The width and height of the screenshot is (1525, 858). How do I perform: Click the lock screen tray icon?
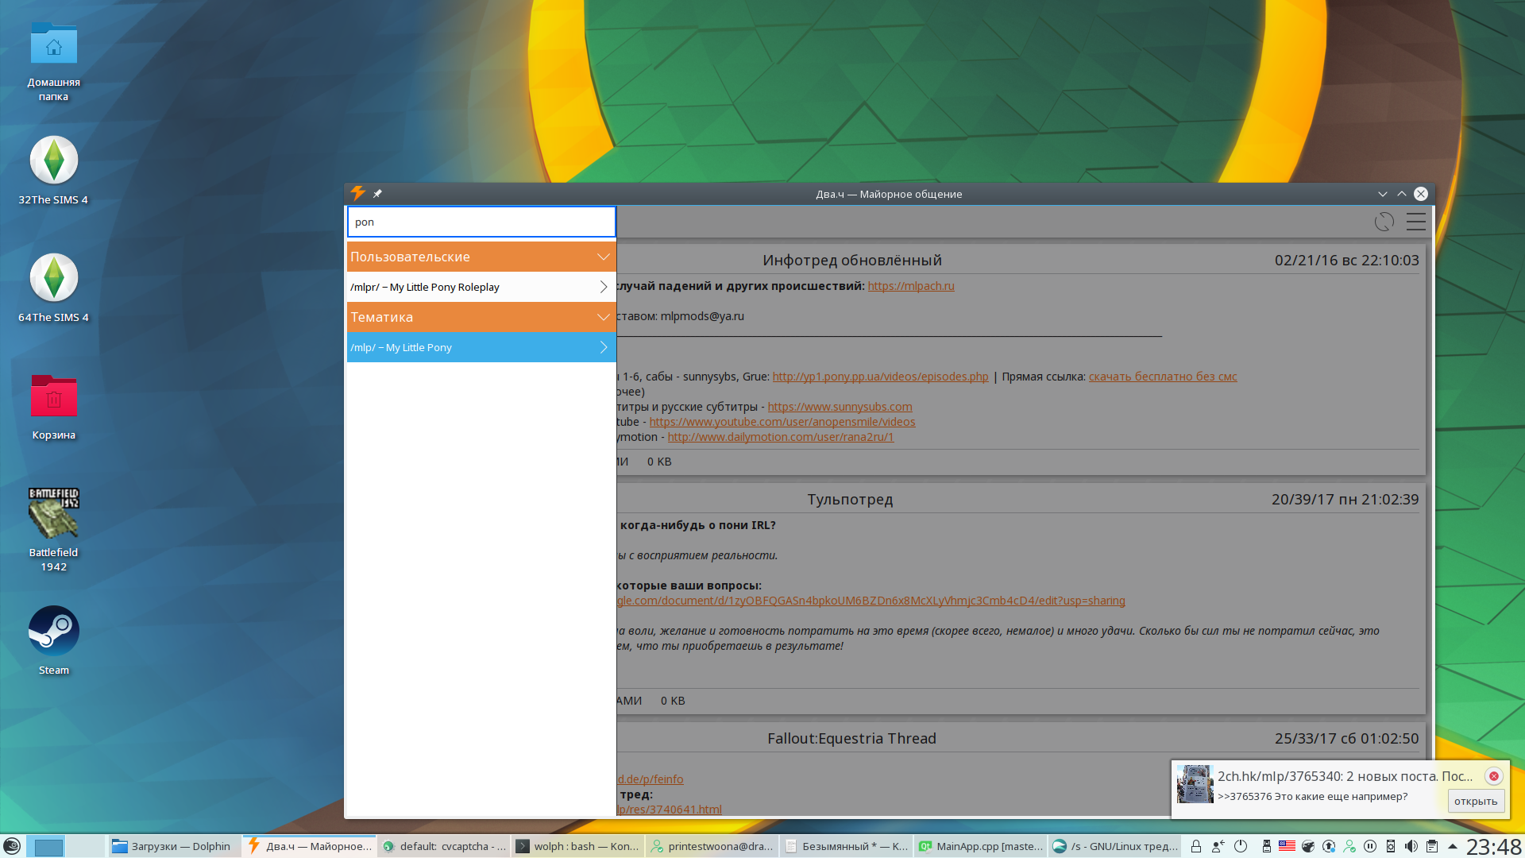tap(1195, 846)
